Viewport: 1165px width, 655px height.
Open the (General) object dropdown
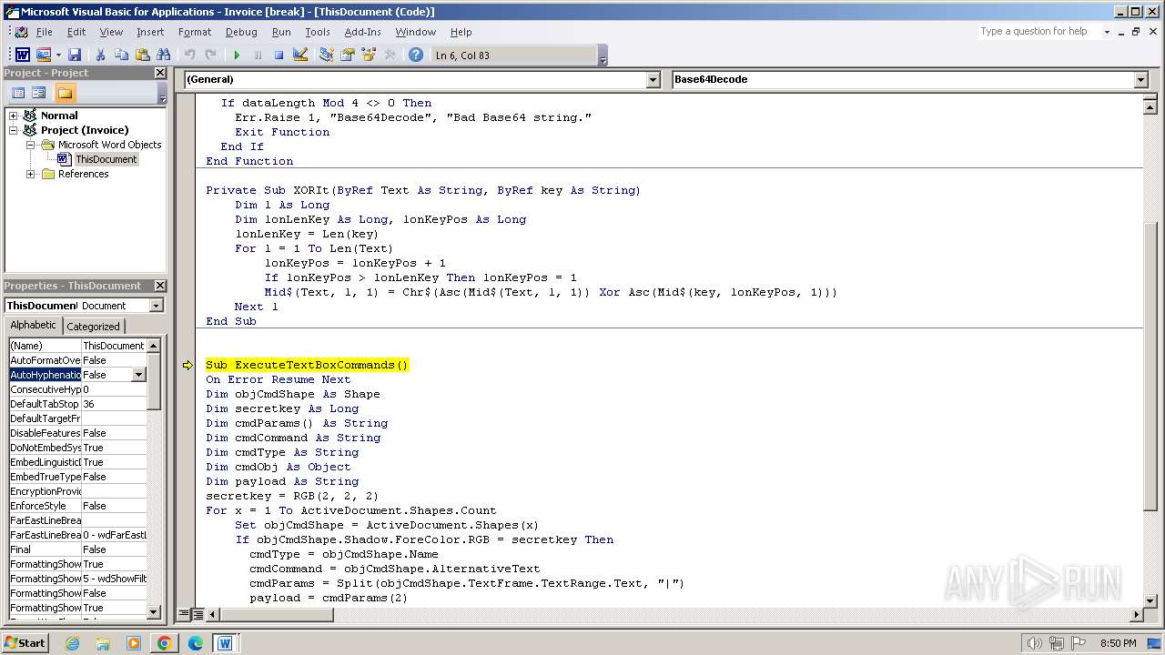click(653, 80)
